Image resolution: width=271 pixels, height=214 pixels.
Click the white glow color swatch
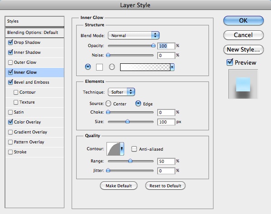(x=99, y=67)
